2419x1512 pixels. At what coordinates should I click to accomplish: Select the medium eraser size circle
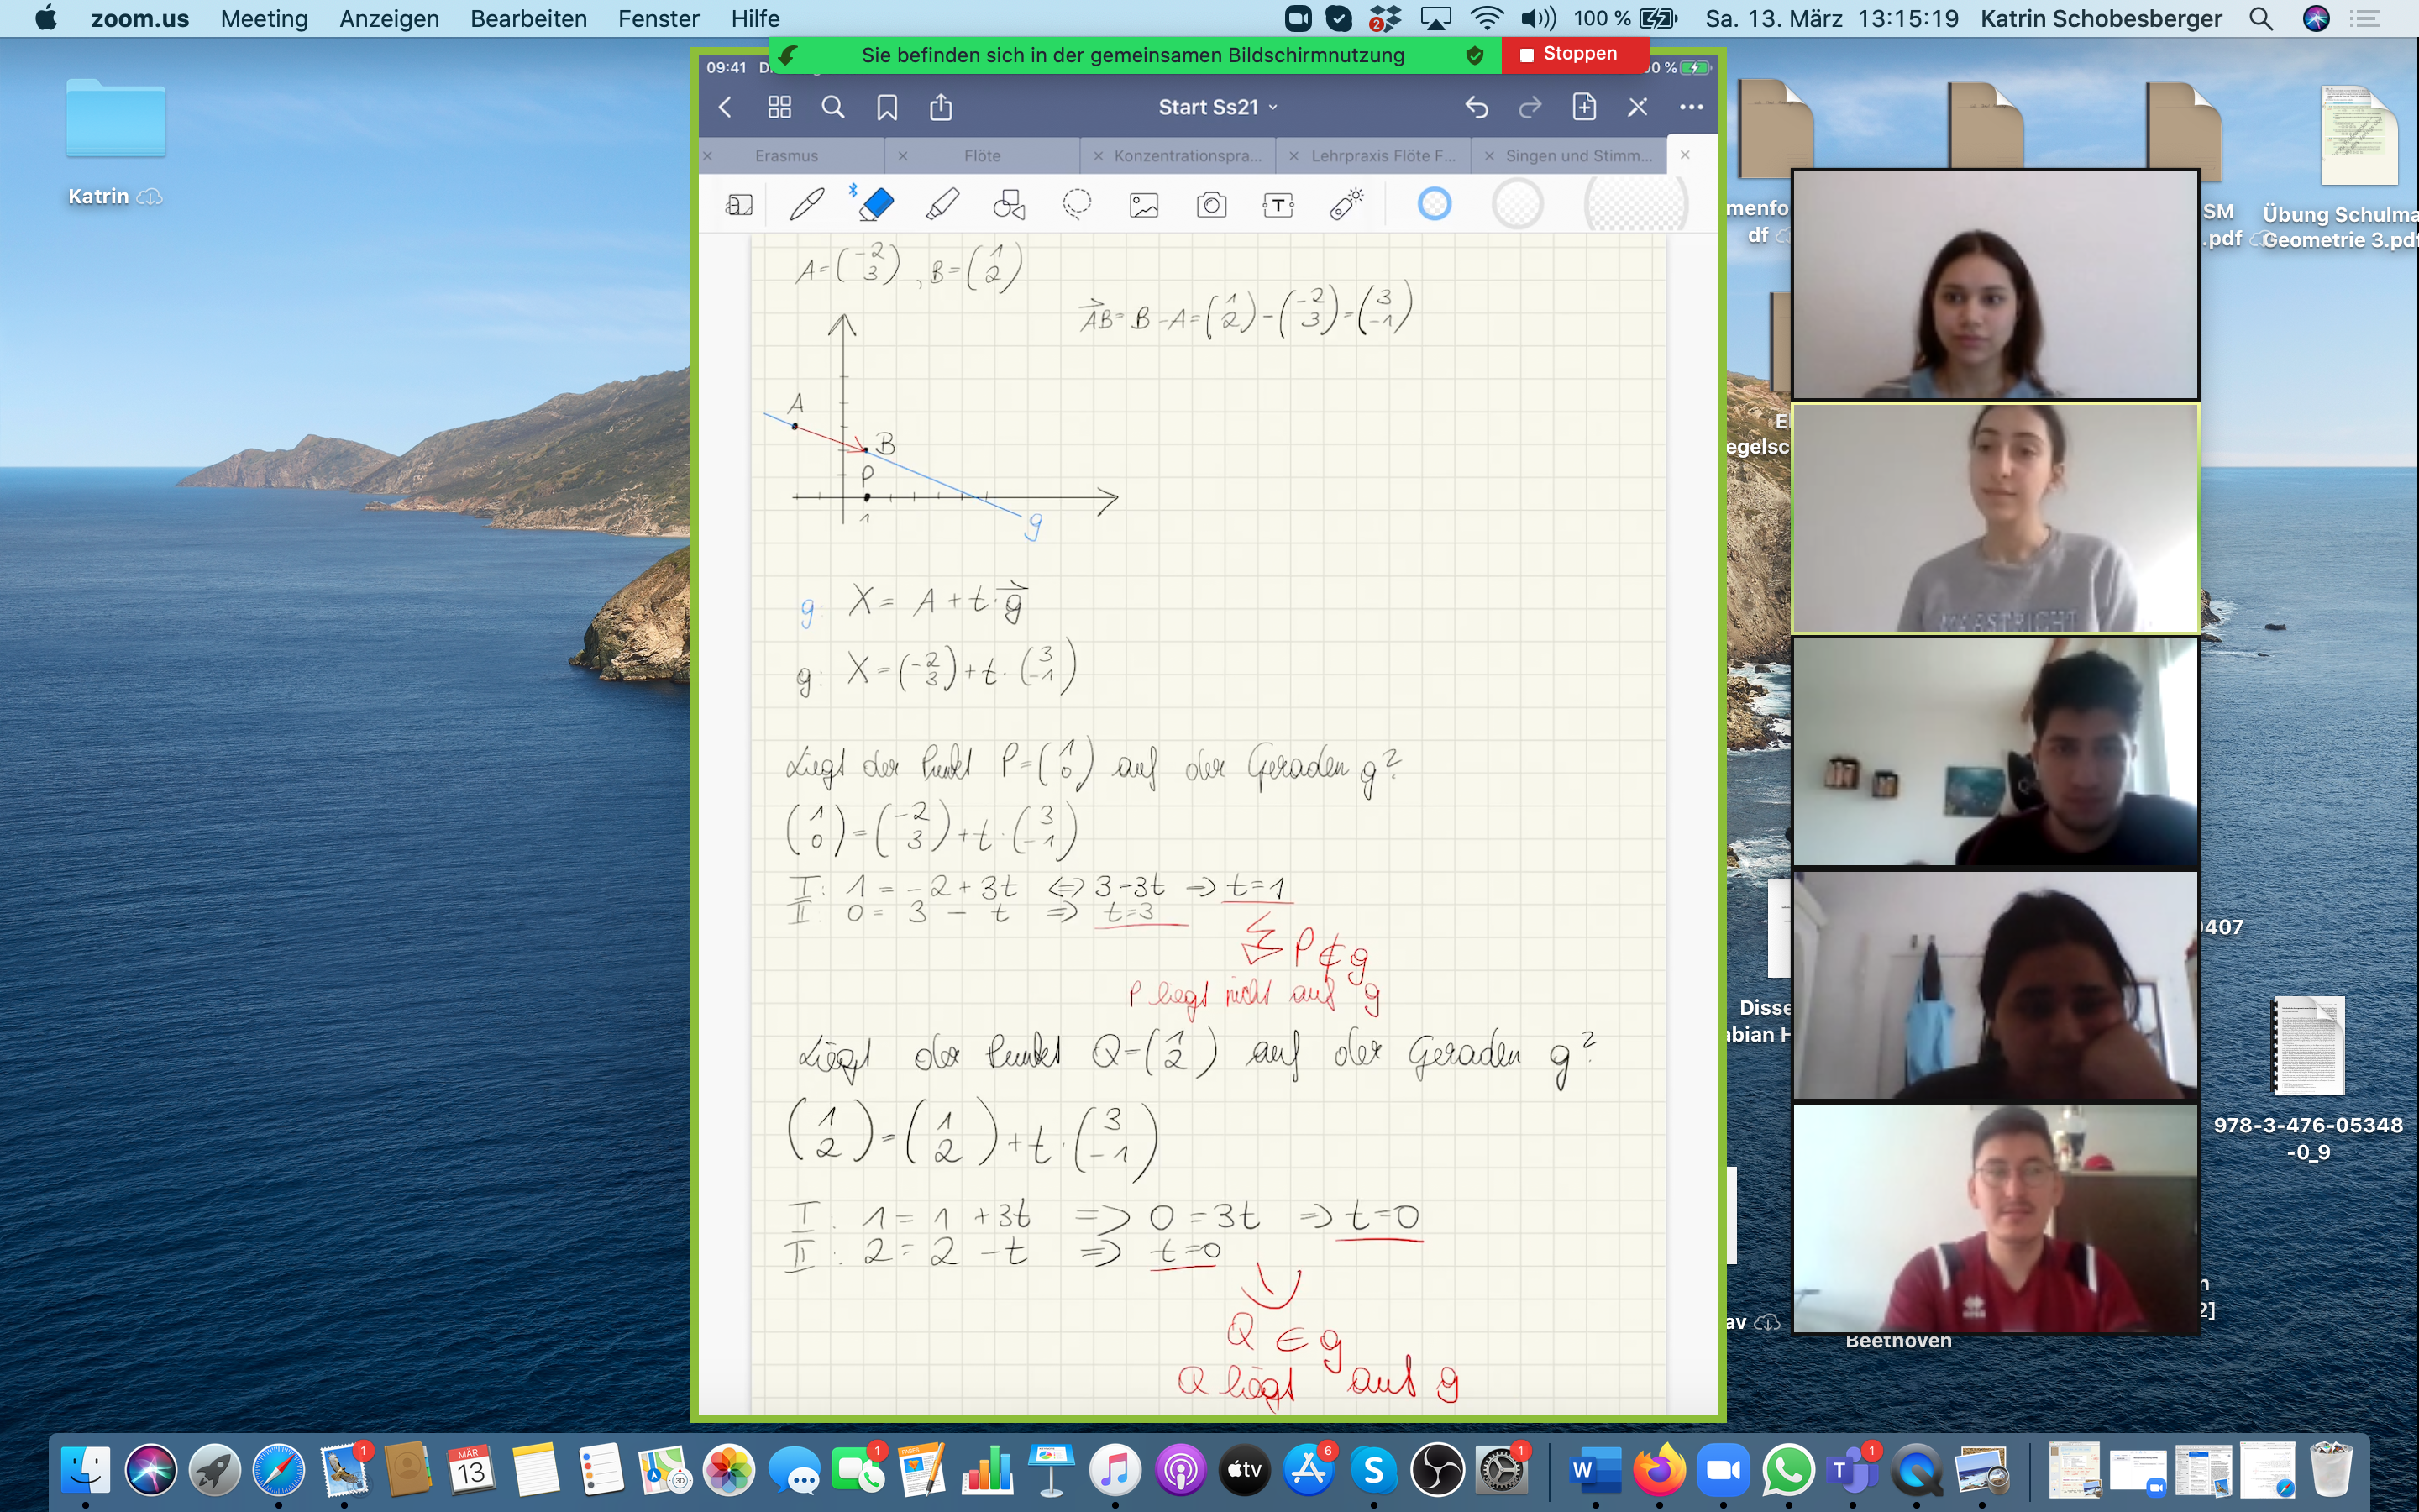click(x=1518, y=204)
